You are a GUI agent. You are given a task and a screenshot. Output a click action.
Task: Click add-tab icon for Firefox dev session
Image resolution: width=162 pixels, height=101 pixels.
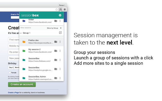[x=56, y=42]
